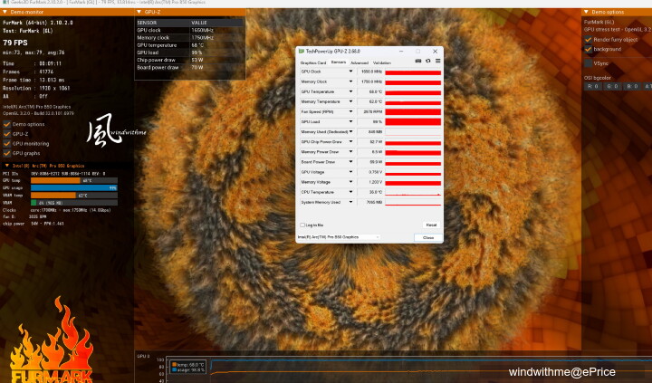Viewport: 652px width, 383px height.
Task: Switch to the Advanced tab in GPU-Z
Action: pyautogui.click(x=360, y=62)
